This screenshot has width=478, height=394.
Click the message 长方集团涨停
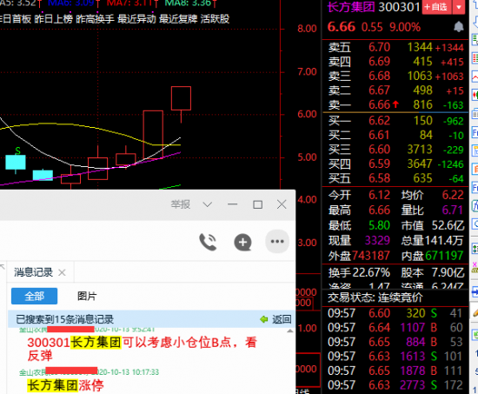[65, 385]
